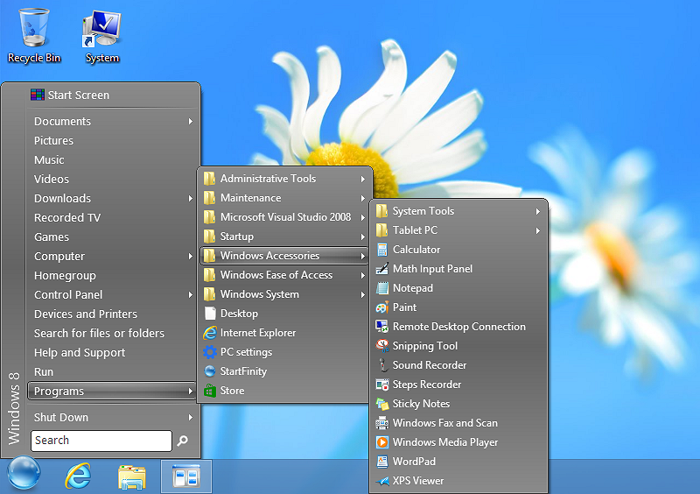The width and height of the screenshot is (700, 494).
Task: Open File Explorer from the taskbar
Action: (x=132, y=477)
